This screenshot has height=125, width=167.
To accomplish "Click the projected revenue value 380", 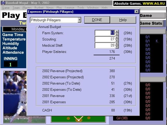I will (x=112, y=71).
